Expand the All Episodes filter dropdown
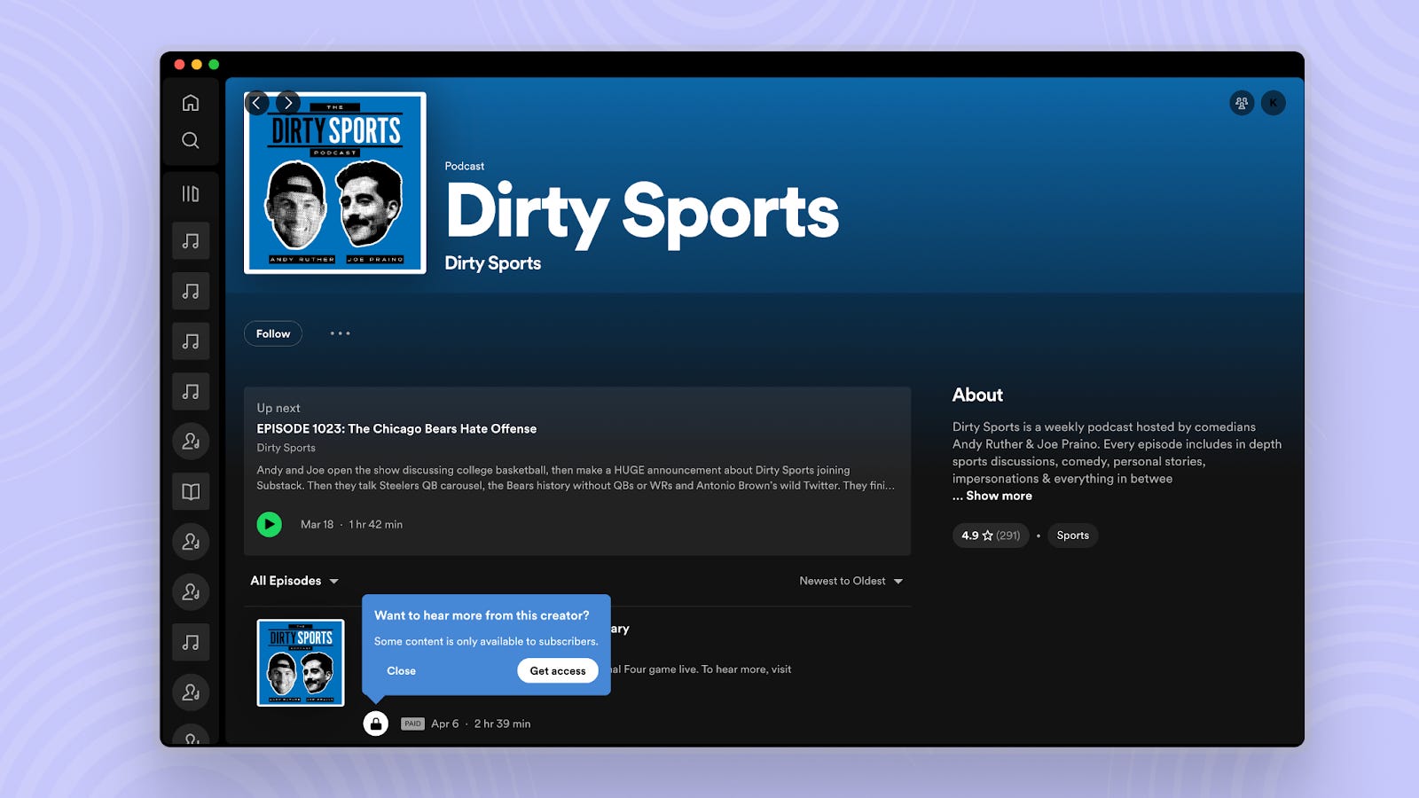The width and height of the screenshot is (1419, 798). (294, 581)
